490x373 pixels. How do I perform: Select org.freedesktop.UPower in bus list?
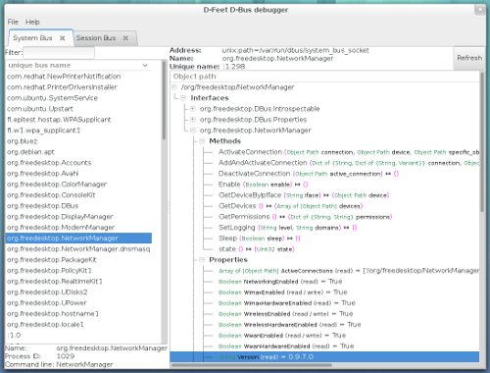pyautogui.click(x=47, y=302)
